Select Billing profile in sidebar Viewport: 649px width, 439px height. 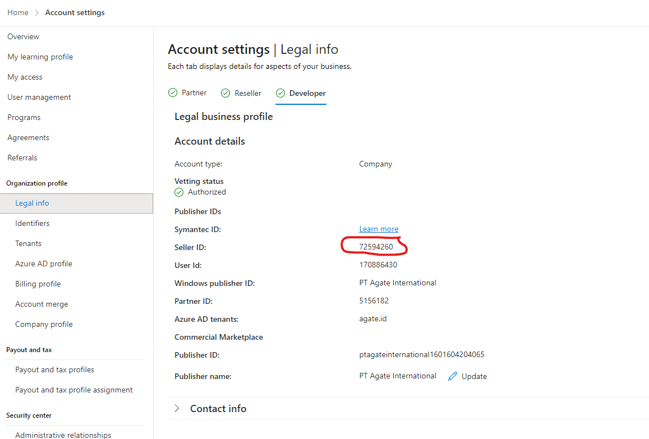[38, 284]
